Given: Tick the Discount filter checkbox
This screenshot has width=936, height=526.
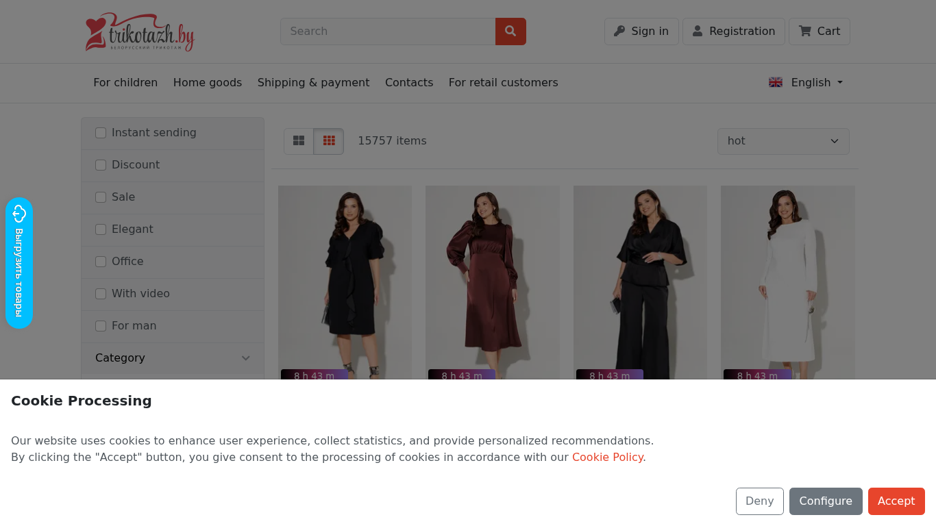Looking at the screenshot, I should tap(101, 165).
